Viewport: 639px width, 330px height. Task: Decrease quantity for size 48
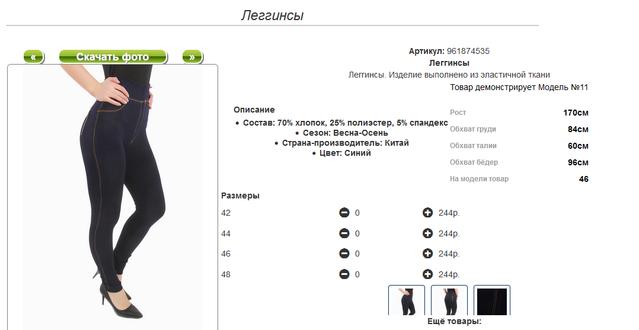point(344,274)
